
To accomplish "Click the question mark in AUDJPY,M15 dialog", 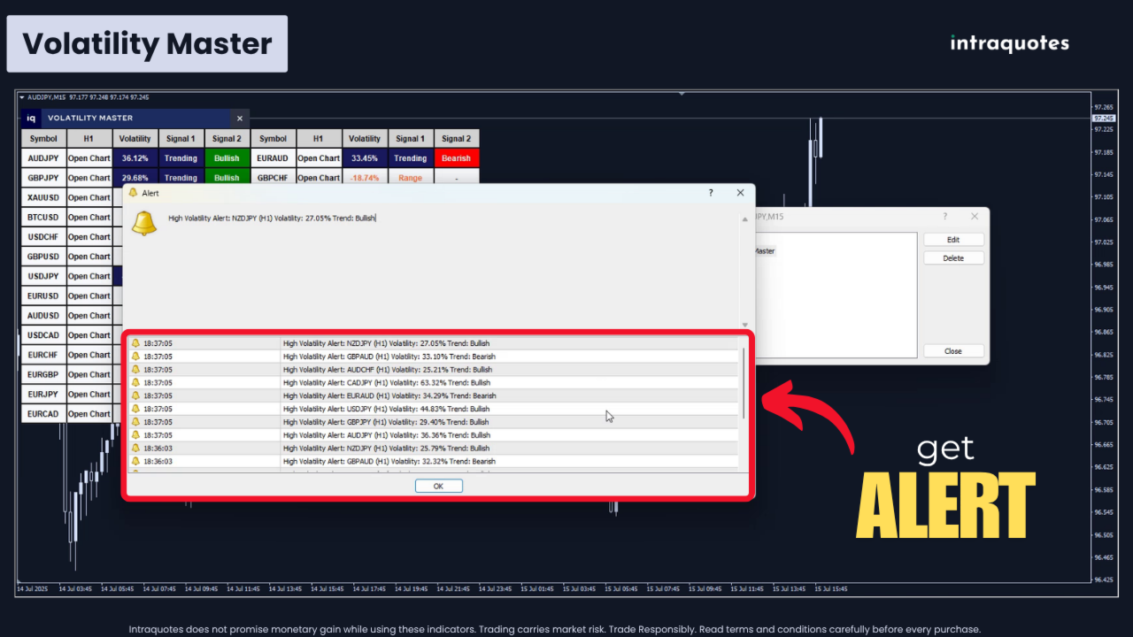I will point(945,216).
